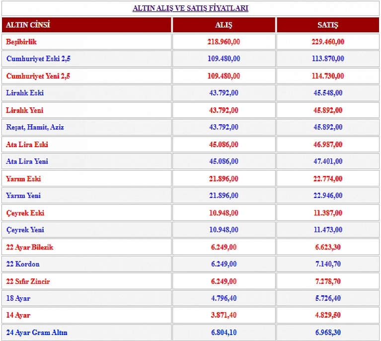Select the 22 Ayar Bilezik label

(x=29, y=247)
